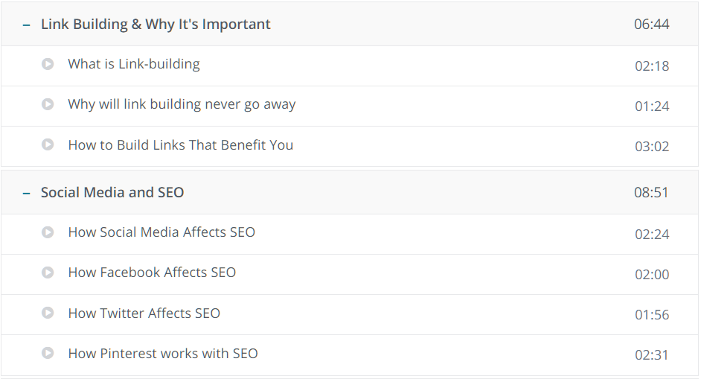Select the How Twitter Affects SEO title

pos(144,313)
